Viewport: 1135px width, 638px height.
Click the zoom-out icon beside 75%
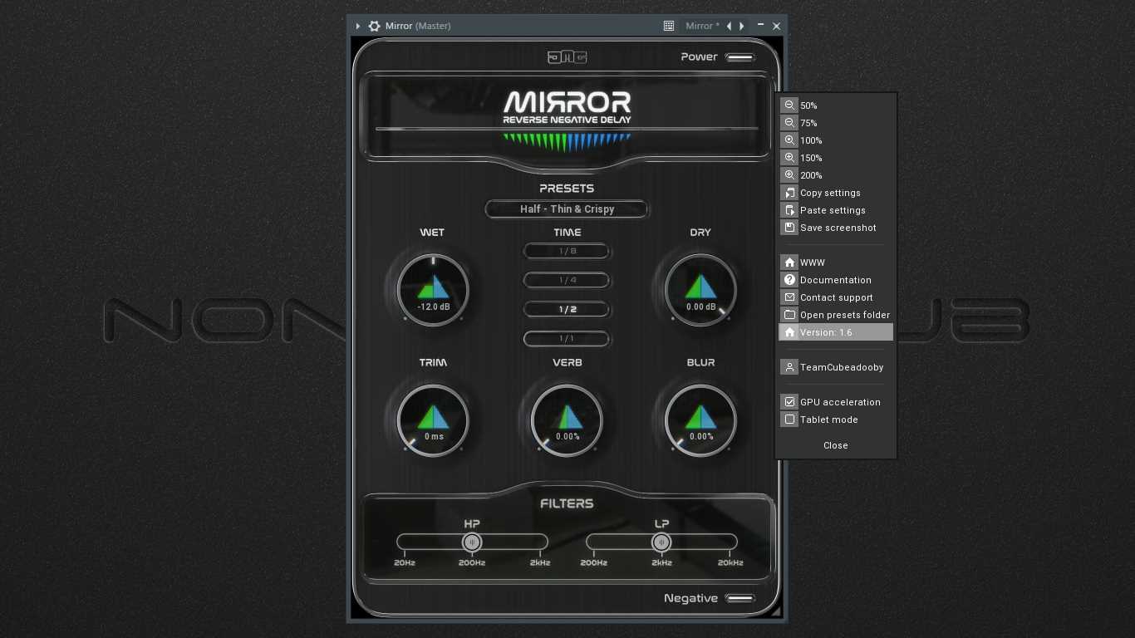(x=789, y=123)
